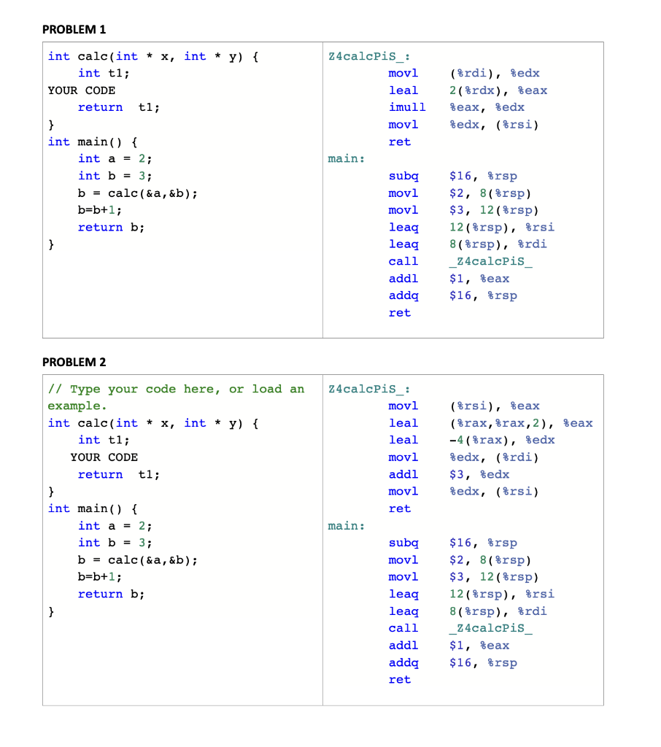This screenshot has height=747, width=661.
Task: Select the Z4calcPiS_ label in Problem 1 assembly
Action: click(368, 55)
